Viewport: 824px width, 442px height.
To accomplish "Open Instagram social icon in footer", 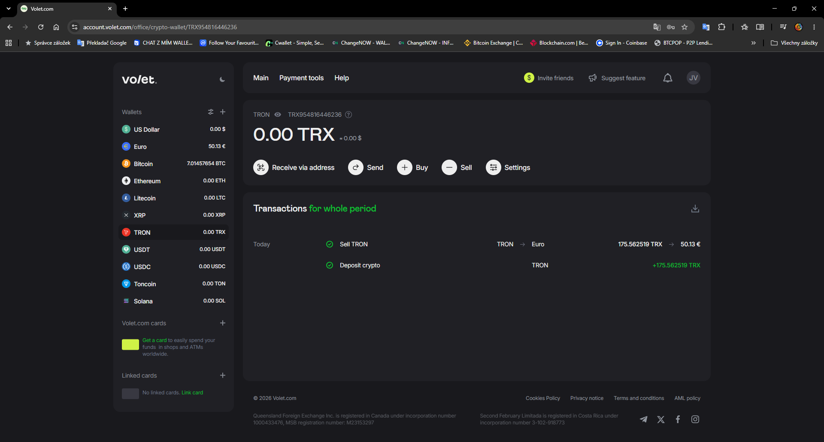I will point(695,419).
